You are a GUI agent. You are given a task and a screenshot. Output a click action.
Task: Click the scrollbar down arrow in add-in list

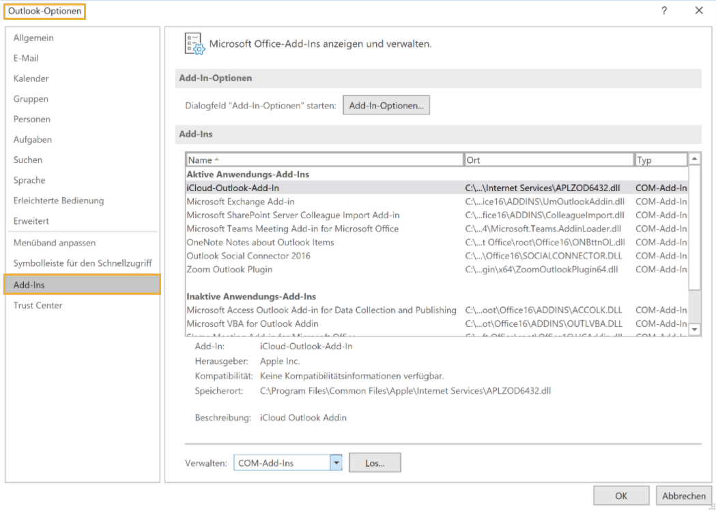tap(694, 329)
